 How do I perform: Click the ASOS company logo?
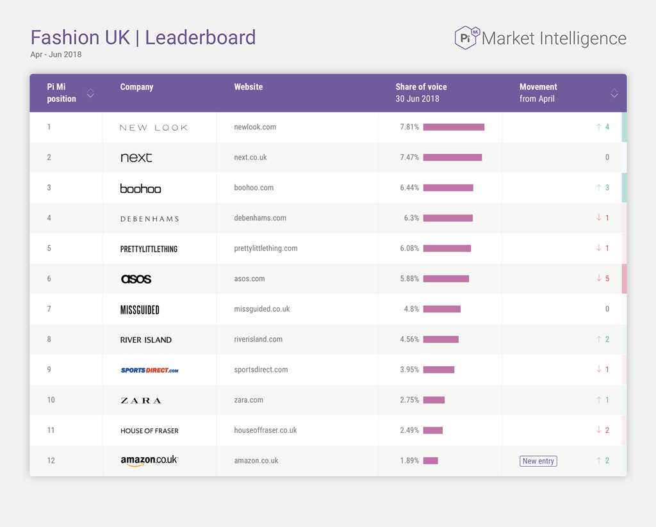click(136, 279)
